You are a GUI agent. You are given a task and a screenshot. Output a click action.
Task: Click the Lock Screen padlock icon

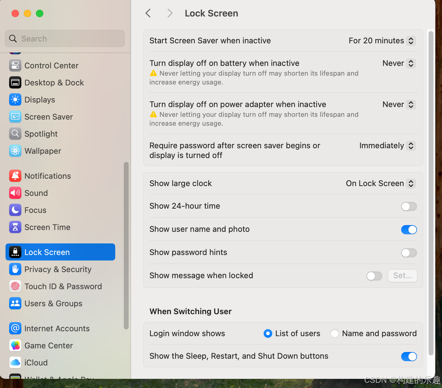point(15,252)
